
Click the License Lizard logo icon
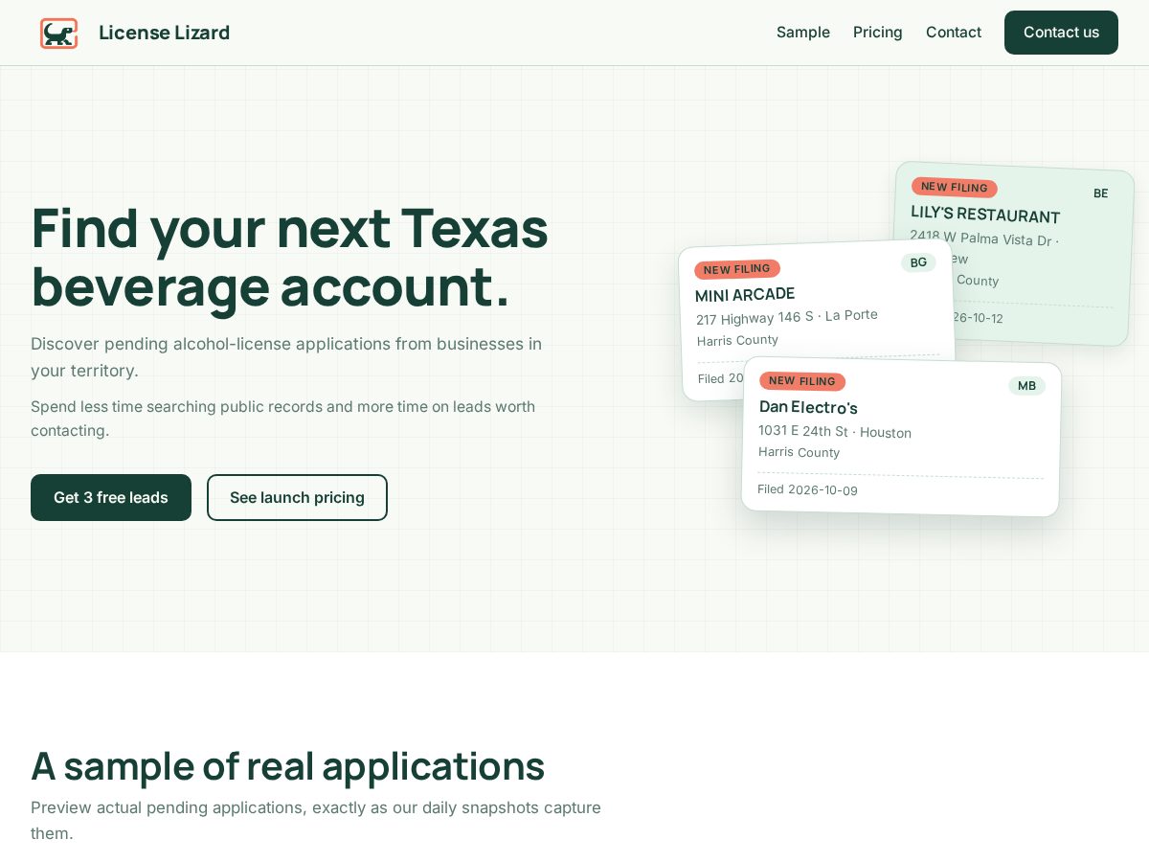click(x=58, y=33)
